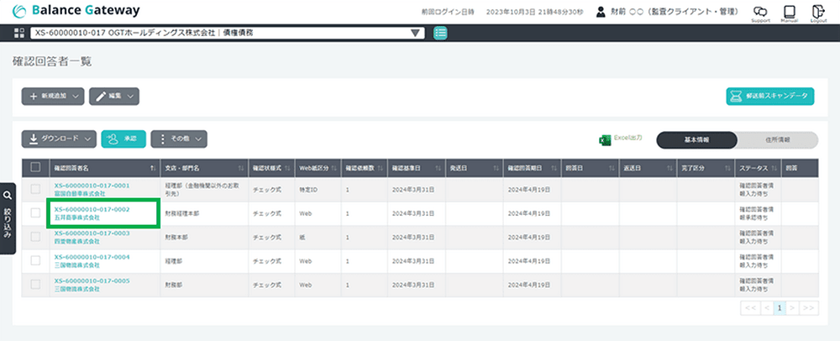This screenshot has height=341, width=840.
Task: Click the 承認 approve button
Action: click(x=123, y=139)
